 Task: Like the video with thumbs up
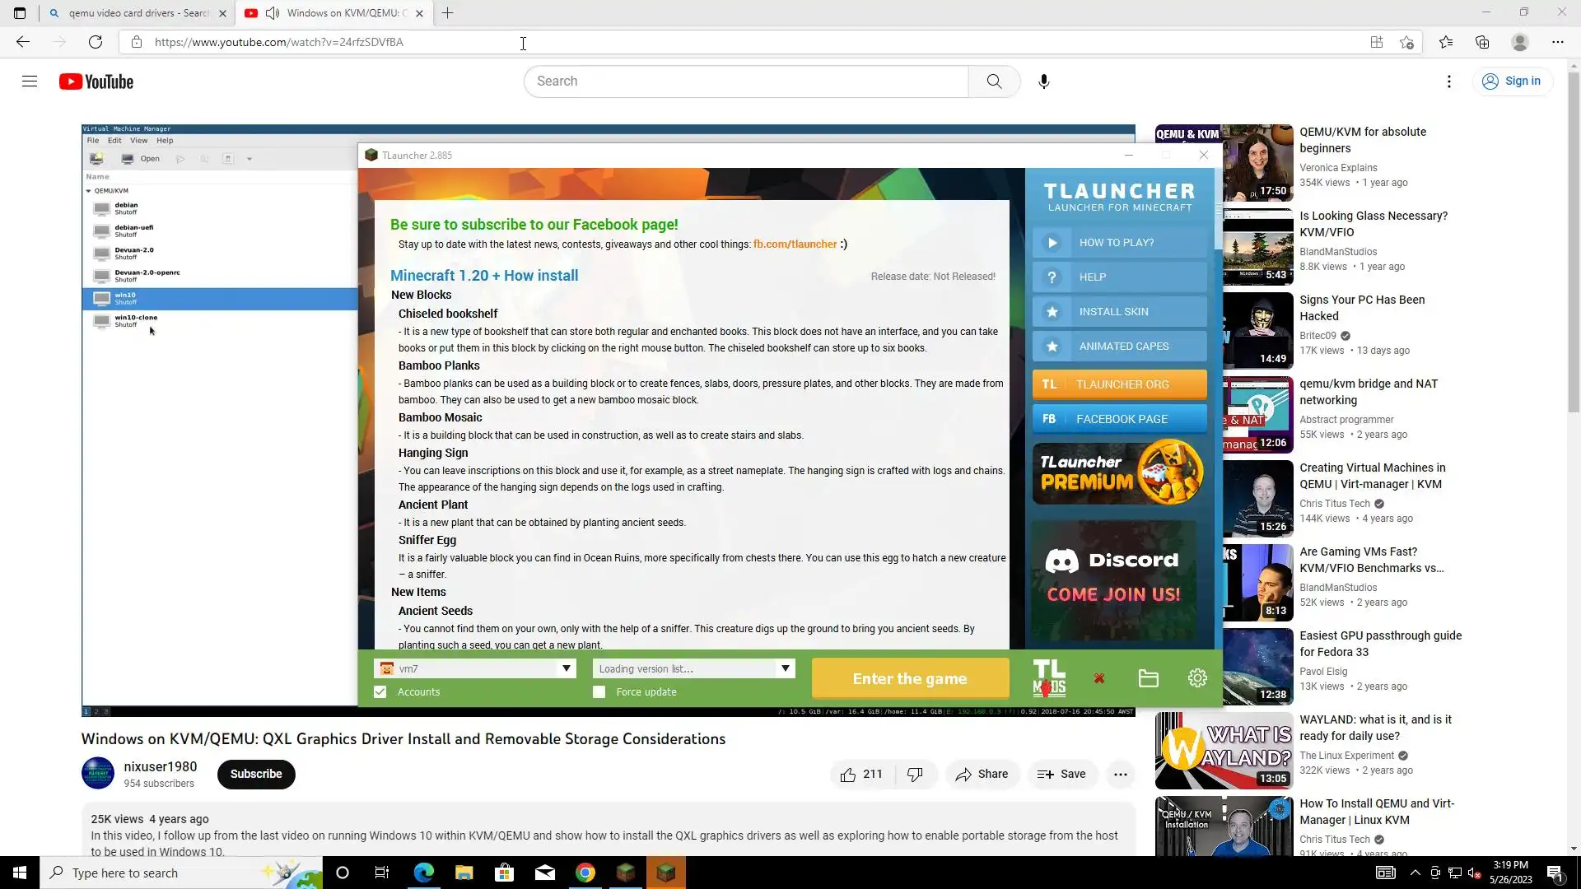(x=860, y=774)
